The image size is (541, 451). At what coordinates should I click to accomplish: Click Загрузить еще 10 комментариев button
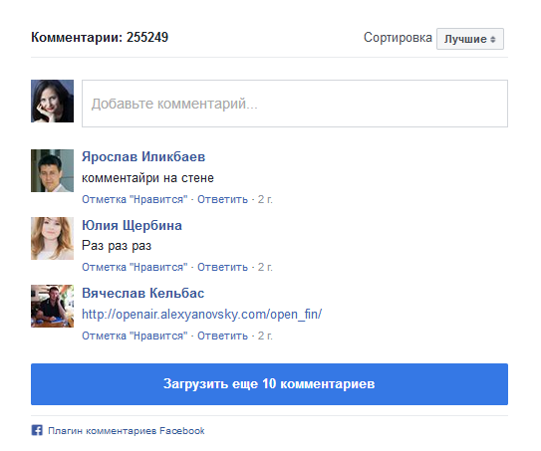(x=269, y=384)
